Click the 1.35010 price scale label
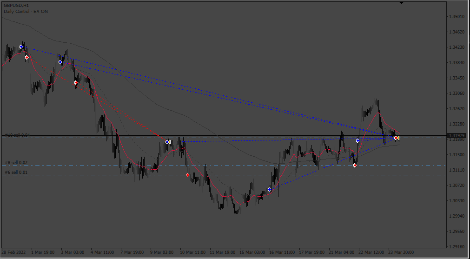 coord(457,17)
